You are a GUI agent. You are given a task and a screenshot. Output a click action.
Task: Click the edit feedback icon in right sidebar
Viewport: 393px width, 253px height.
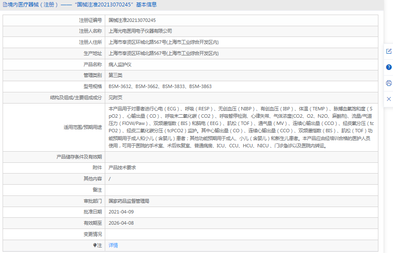(x=389, y=51)
